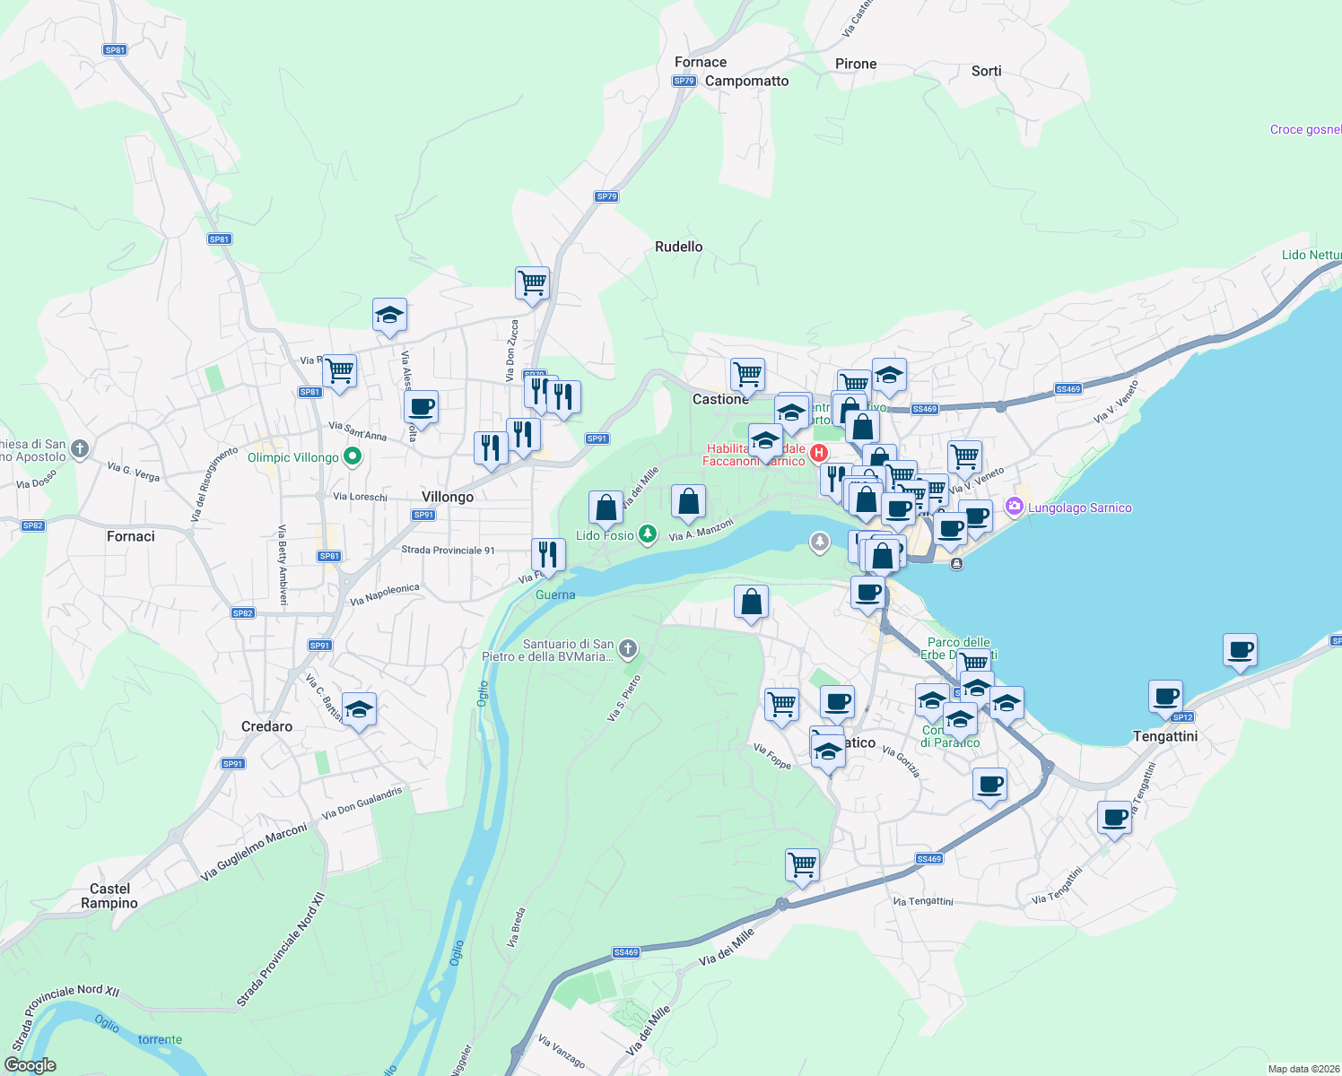
Task: Click the Lungolago Sarnico purple attraction marker
Action: (1014, 508)
